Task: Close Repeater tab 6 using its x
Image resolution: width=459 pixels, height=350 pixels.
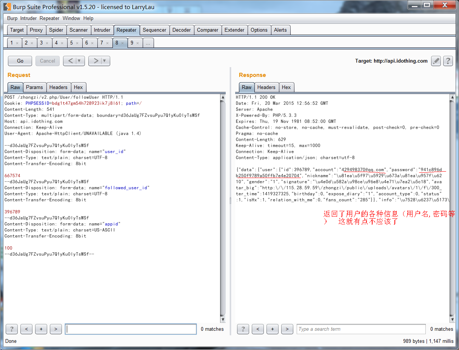Action: [x=92, y=43]
